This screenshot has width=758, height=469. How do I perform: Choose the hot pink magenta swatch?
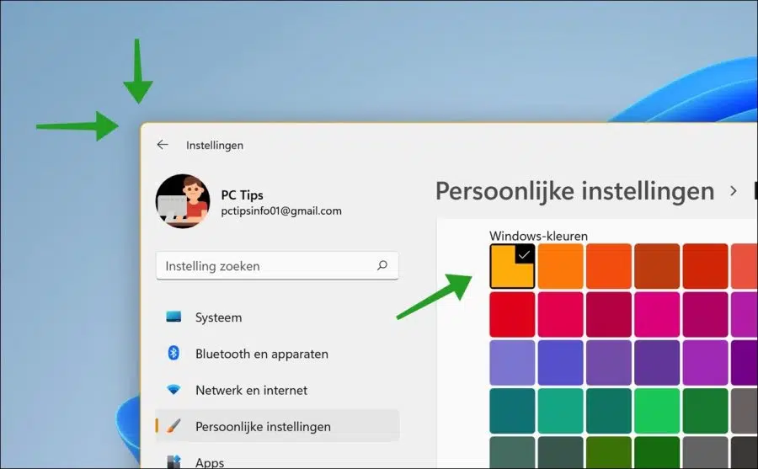(657, 314)
